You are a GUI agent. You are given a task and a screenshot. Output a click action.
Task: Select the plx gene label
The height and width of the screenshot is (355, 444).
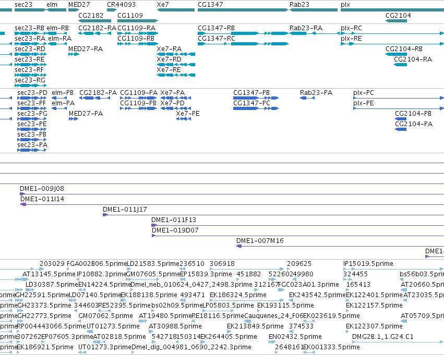[x=345, y=5]
